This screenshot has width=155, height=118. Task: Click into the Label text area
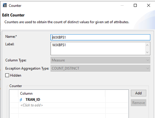pyautogui.click(x=98, y=49)
